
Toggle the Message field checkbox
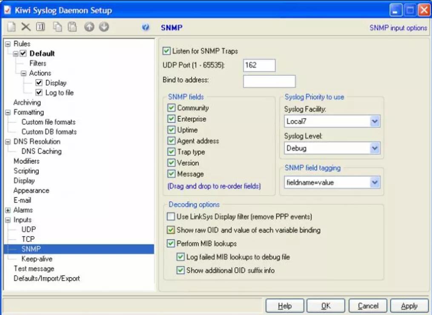click(172, 174)
